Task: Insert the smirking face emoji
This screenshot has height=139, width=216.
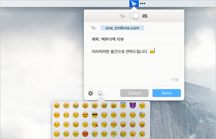Action: pos(104,115)
